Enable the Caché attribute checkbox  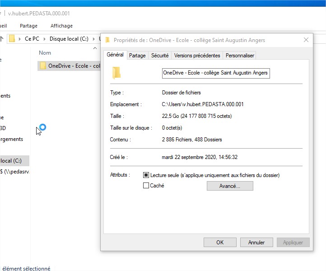click(146, 185)
